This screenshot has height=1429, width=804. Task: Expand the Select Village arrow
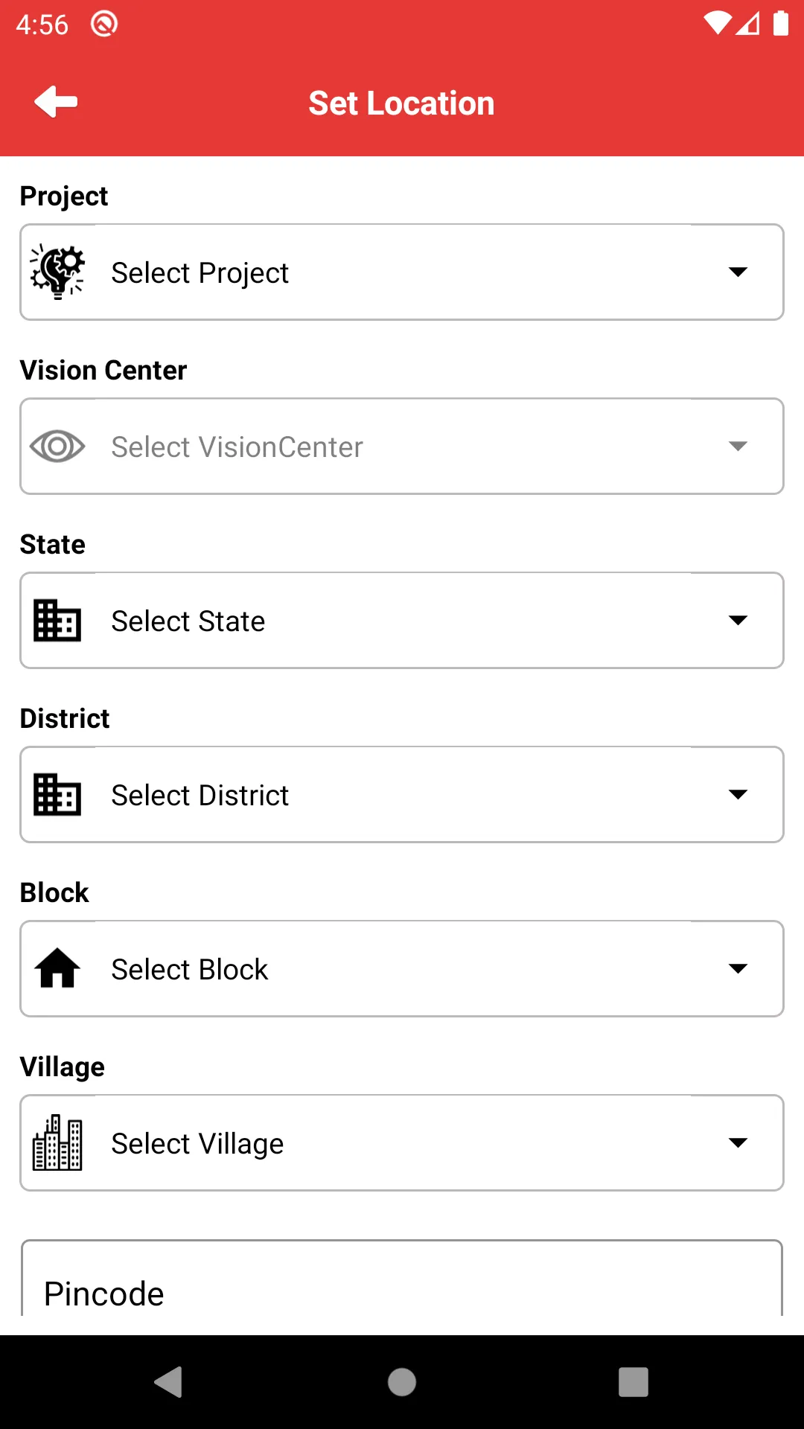738,1143
